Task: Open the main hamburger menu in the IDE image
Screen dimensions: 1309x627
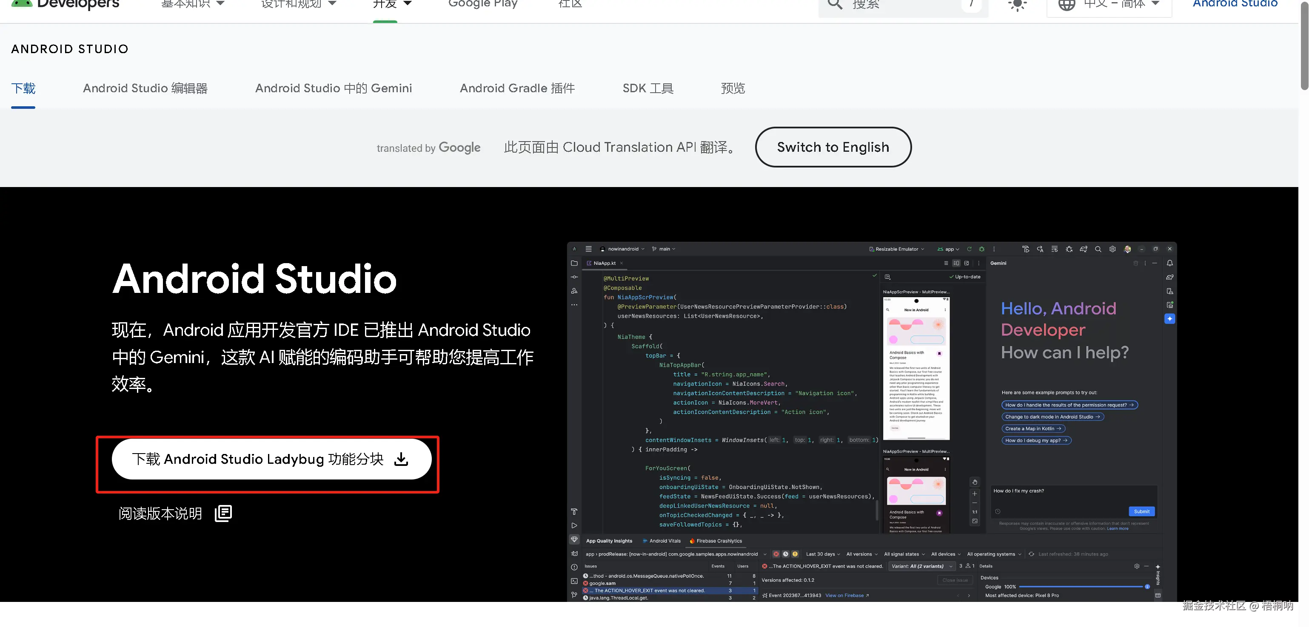Action: 588,249
